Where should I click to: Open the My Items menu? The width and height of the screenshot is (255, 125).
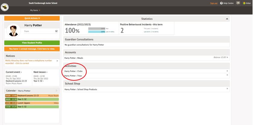35,10
